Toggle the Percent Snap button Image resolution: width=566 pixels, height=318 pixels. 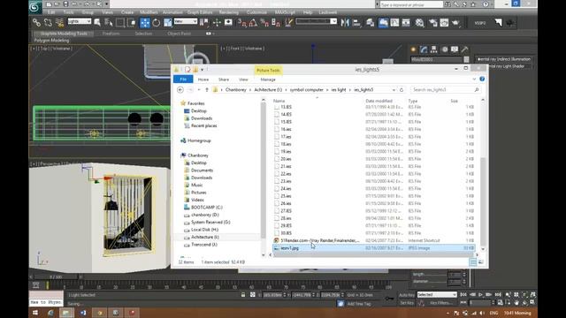click(264, 23)
